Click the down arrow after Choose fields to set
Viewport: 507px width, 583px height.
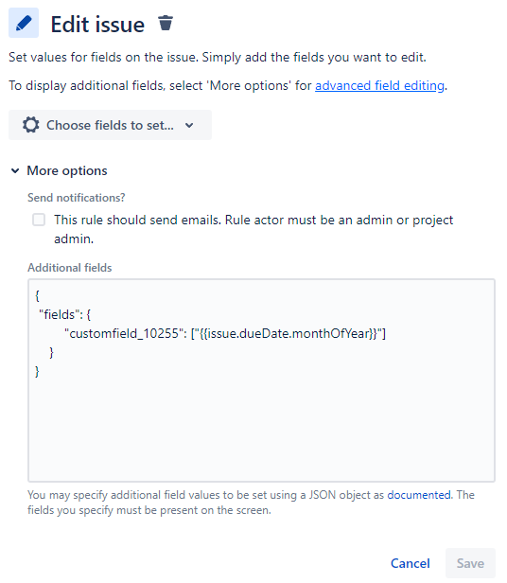pyautogui.click(x=189, y=125)
